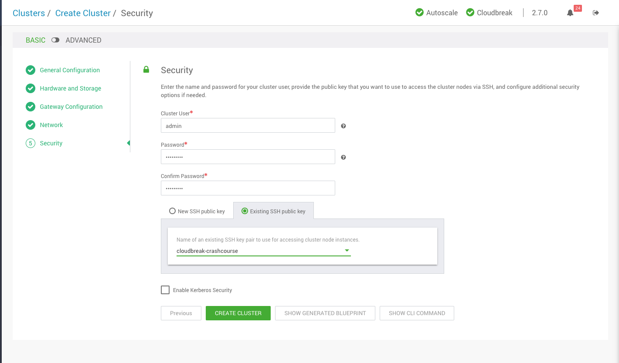Open the notifications bell
The height and width of the screenshot is (363, 619).
click(x=570, y=13)
